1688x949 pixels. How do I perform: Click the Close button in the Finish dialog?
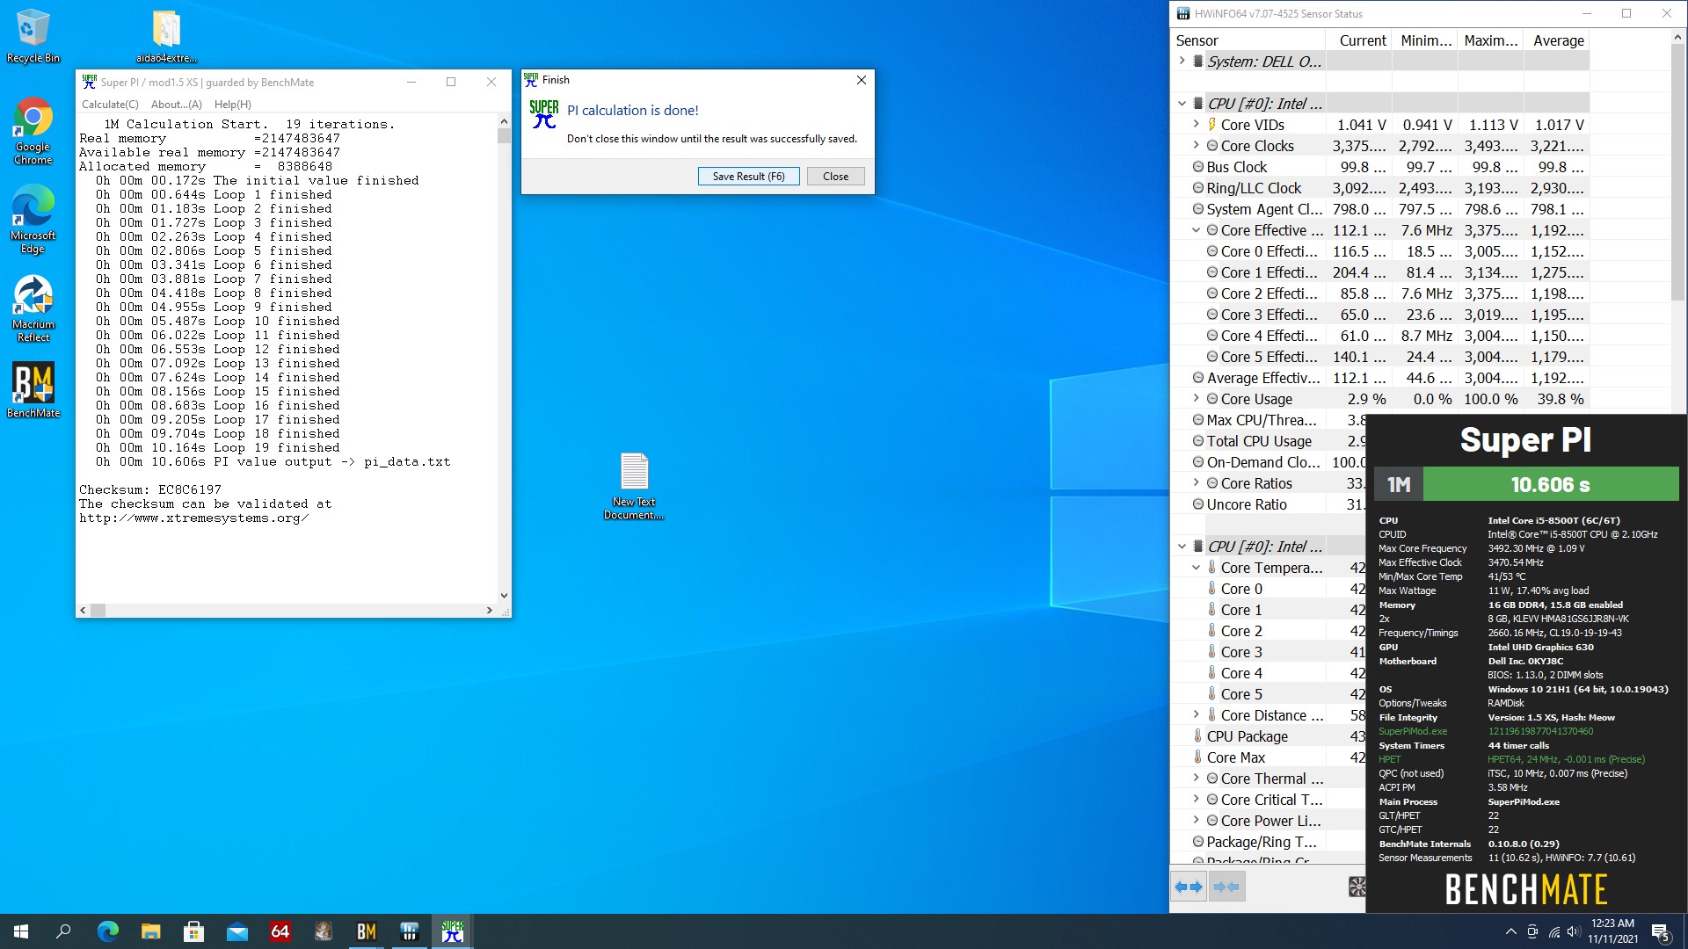(835, 177)
